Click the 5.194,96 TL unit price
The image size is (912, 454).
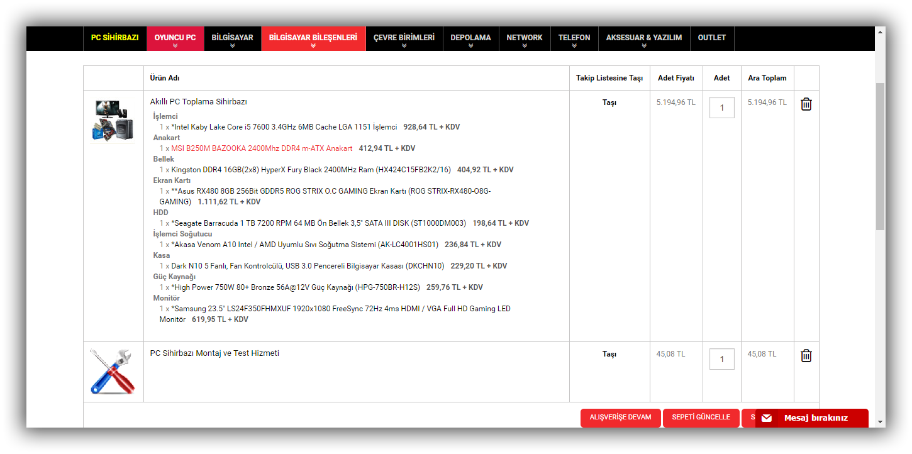pyautogui.click(x=676, y=102)
